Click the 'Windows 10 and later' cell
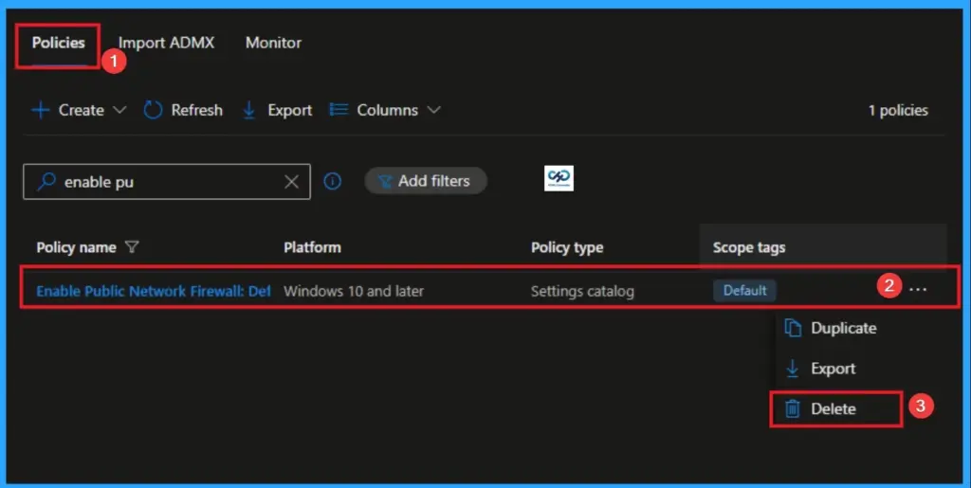Screen dimensions: 971x488 (354, 291)
